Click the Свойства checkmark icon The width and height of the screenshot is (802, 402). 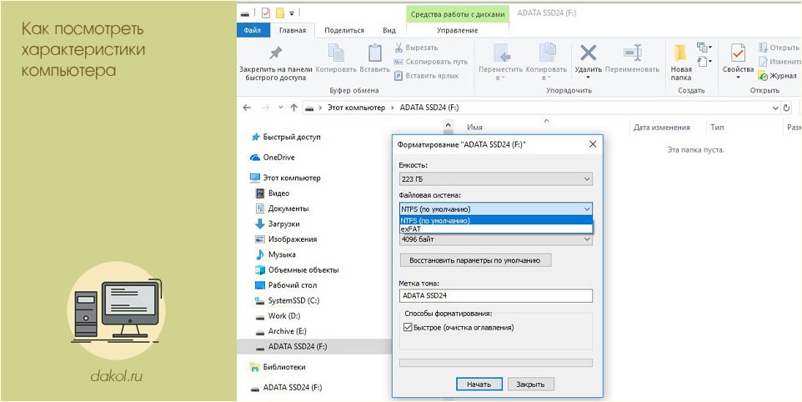click(x=738, y=53)
